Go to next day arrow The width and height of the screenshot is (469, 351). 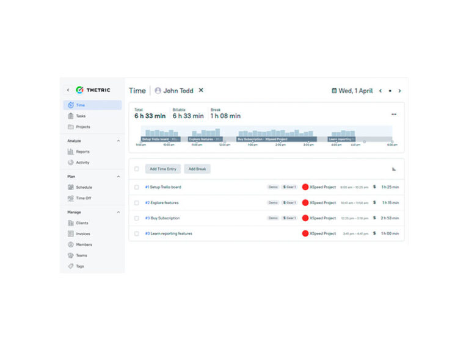pos(399,91)
